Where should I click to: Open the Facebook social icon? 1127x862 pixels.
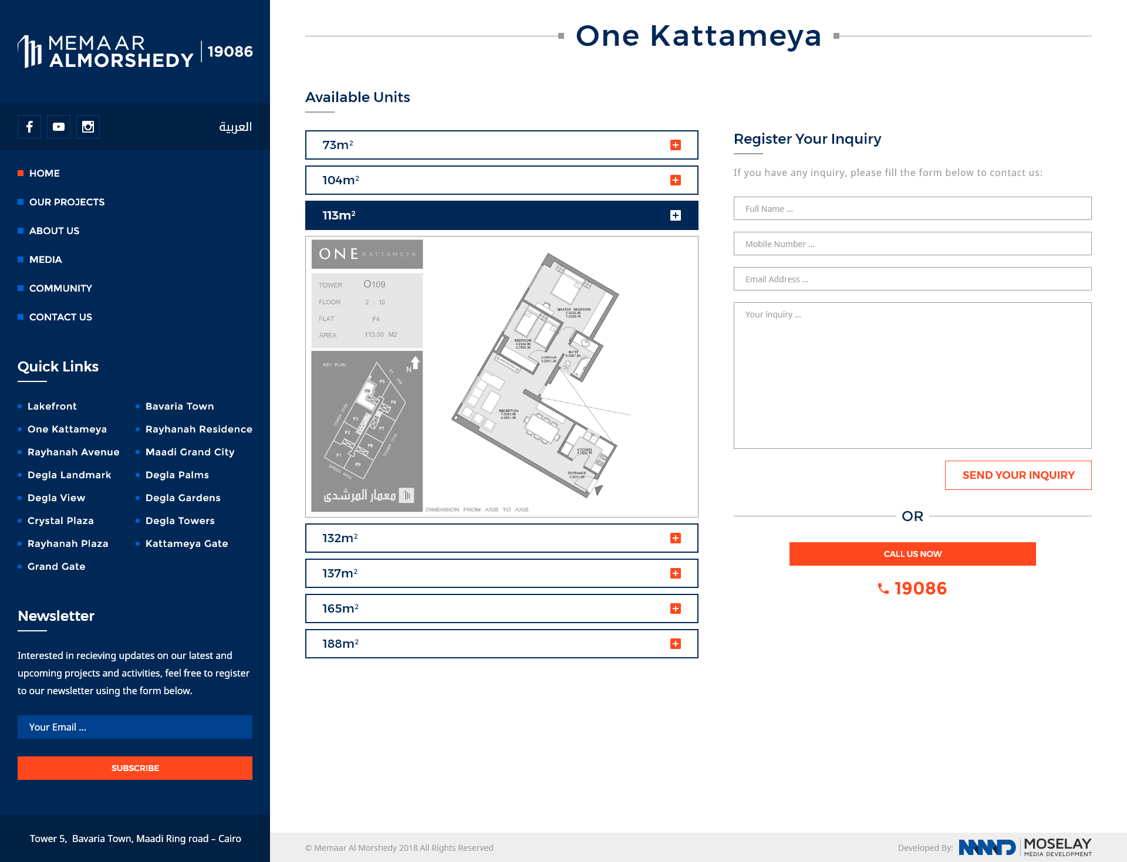point(29,127)
